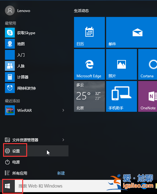Screen dimensions: 157x194
Task: Open the Photos (照片) tile
Action: click(x=122, y=64)
